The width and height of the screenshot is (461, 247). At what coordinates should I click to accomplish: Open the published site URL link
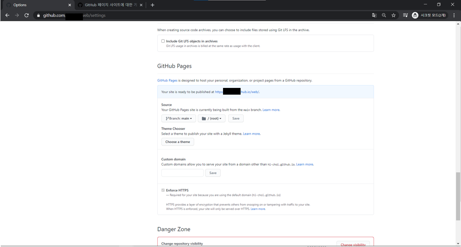237,92
